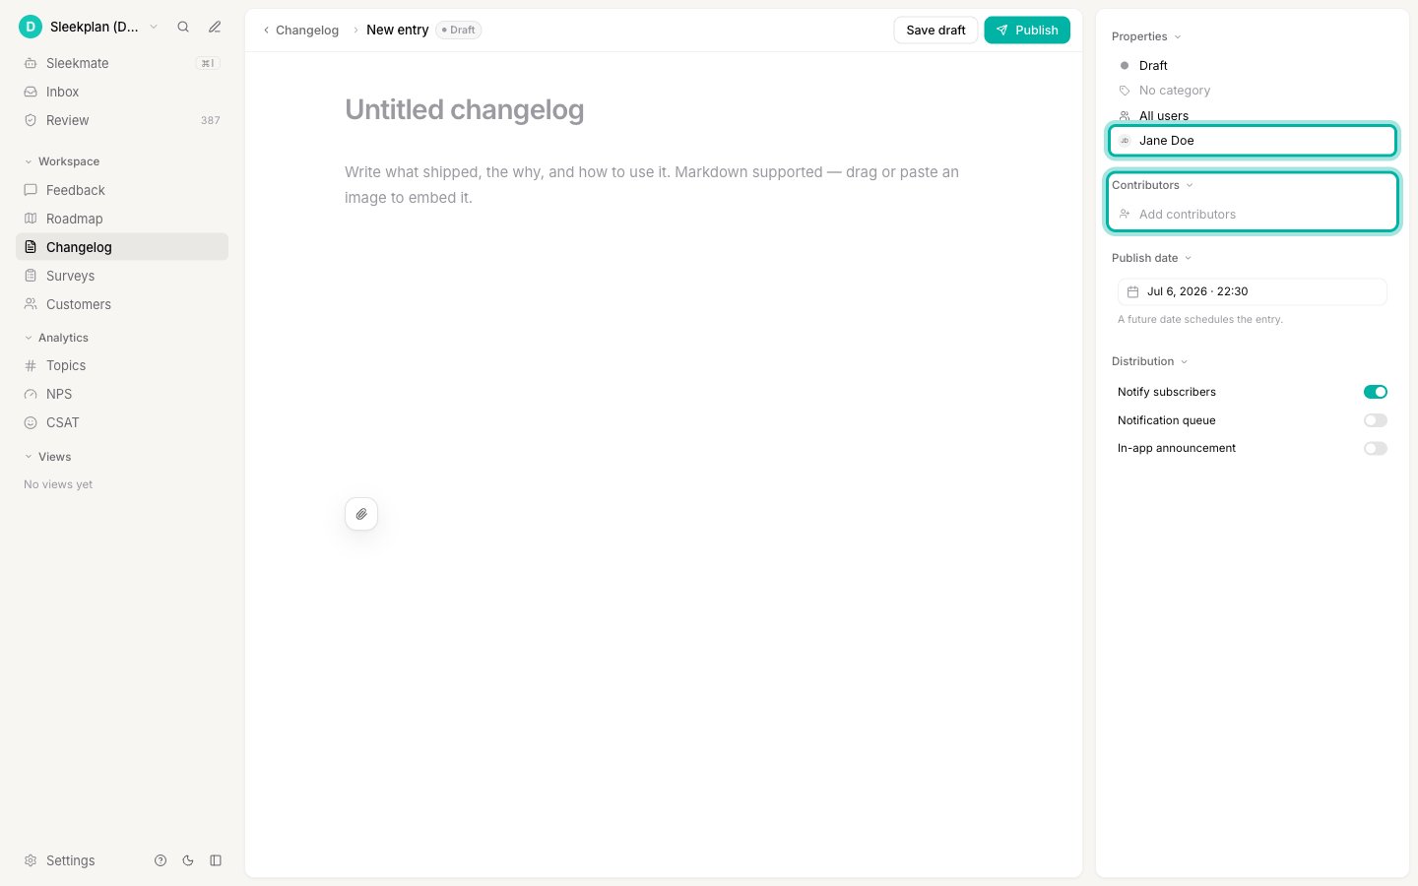This screenshot has height=886, width=1418.
Task: Collapse the Contributors section
Action: [1152, 185]
